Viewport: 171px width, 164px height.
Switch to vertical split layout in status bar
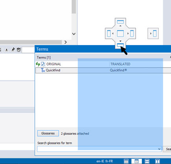click(157, 161)
